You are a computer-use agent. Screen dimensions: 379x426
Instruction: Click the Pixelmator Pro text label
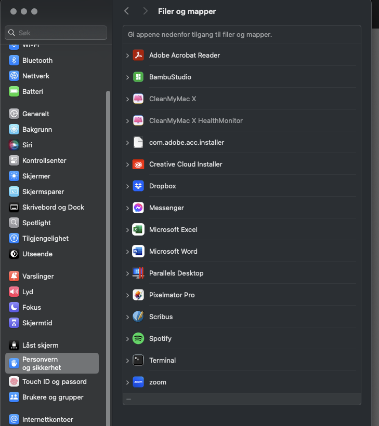point(172,295)
